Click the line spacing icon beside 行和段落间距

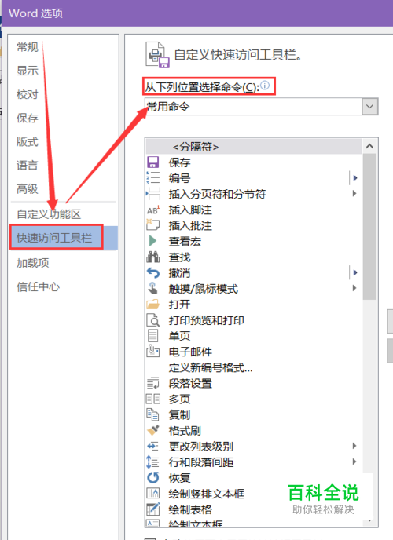(152, 462)
